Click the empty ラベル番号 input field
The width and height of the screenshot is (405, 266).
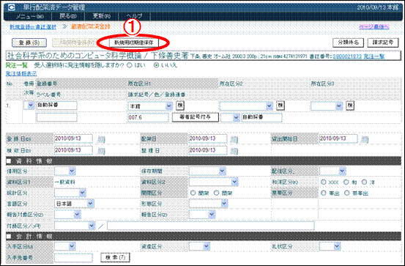pyautogui.click(x=57, y=117)
